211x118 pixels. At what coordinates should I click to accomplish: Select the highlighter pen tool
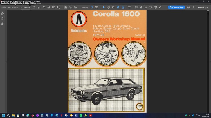click(x=141, y=7)
